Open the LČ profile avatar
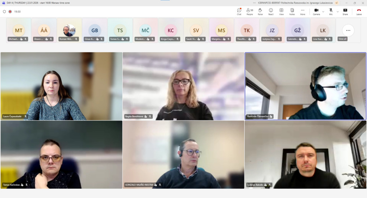367x198 pixels. (x=337, y=3)
